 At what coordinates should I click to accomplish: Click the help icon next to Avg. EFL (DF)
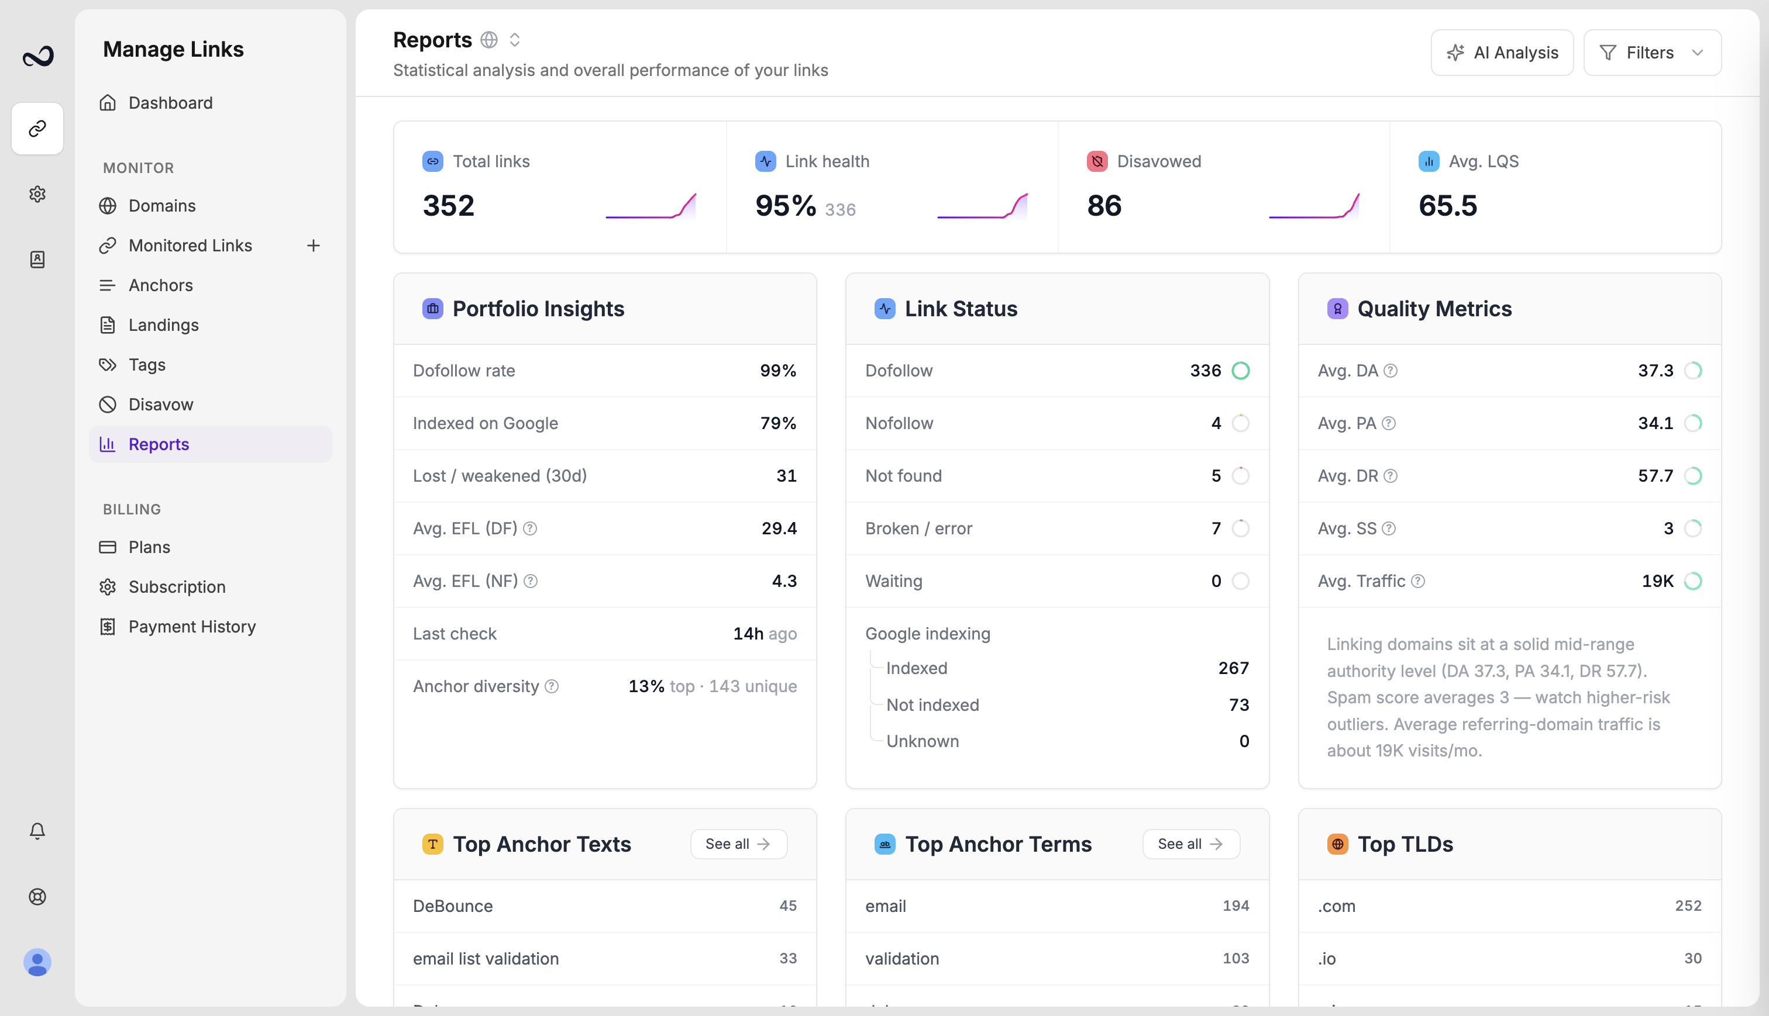[x=530, y=528]
